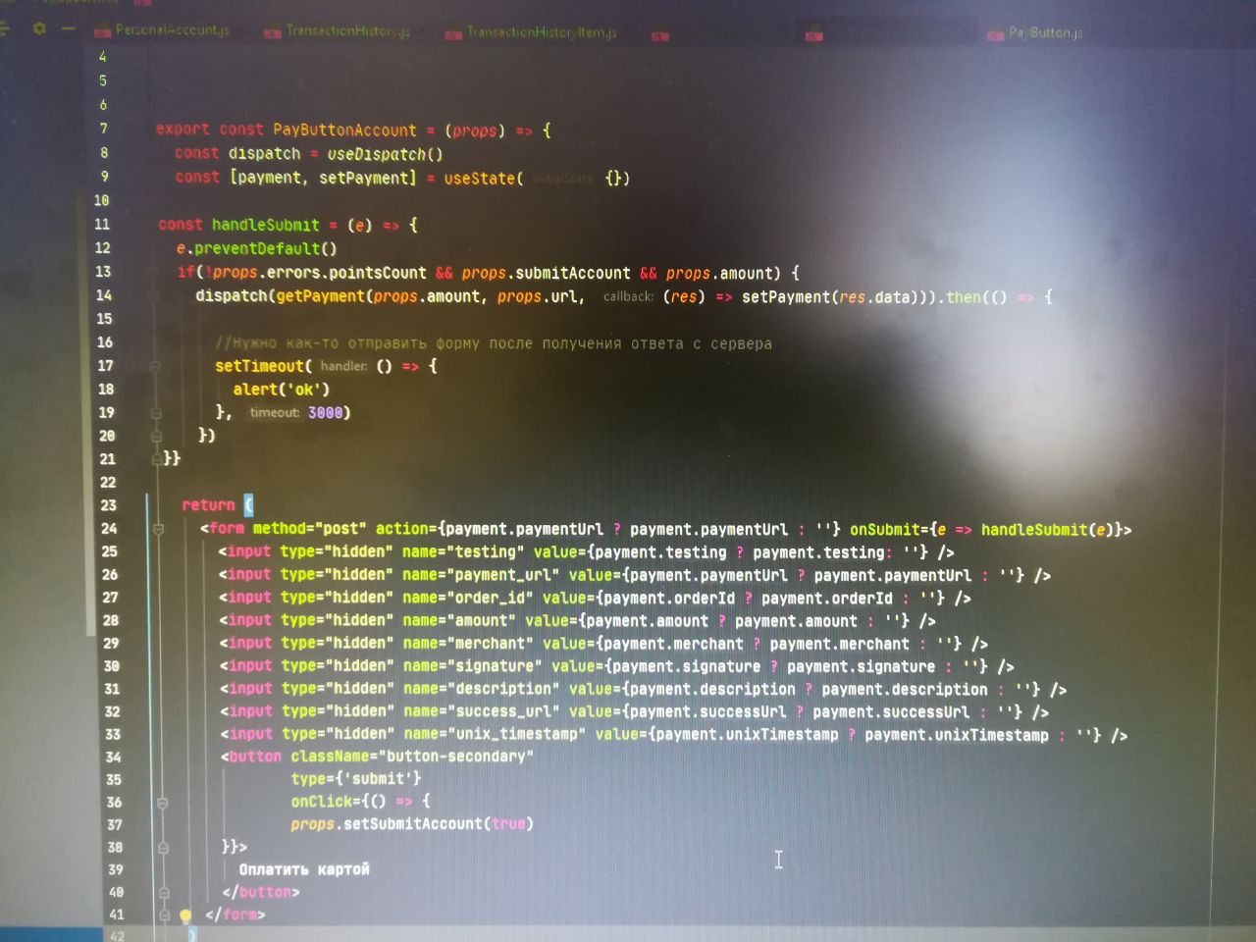Viewport: 1256px width, 942px height.
Task: Click name="testing" on line 25
Action: tap(463, 552)
